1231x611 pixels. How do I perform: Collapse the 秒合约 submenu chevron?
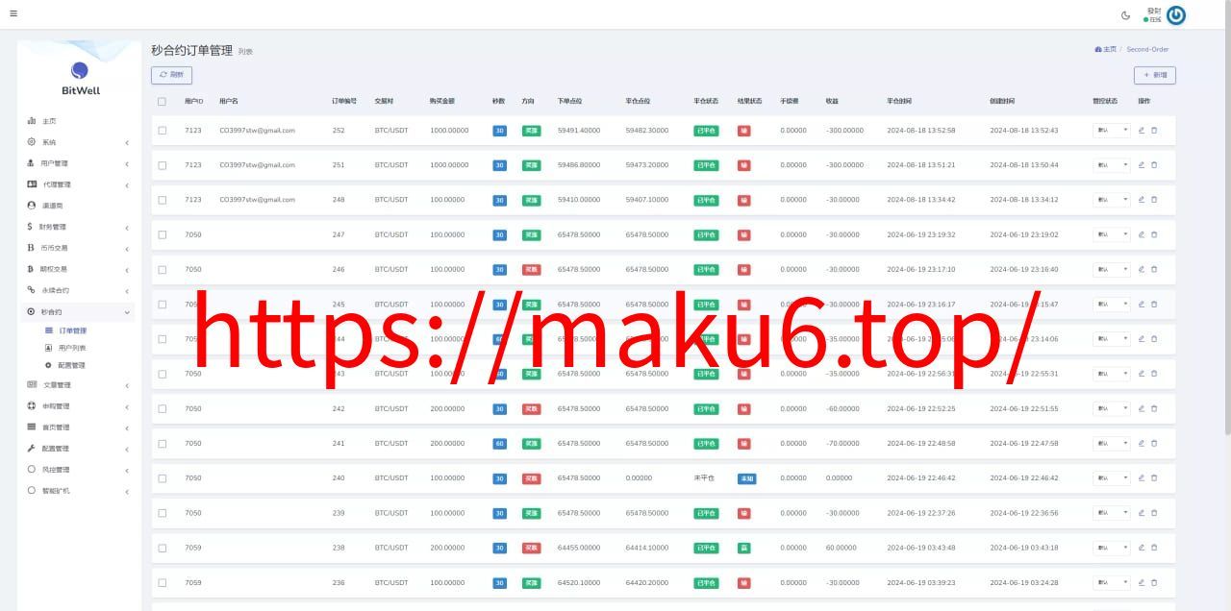(127, 312)
